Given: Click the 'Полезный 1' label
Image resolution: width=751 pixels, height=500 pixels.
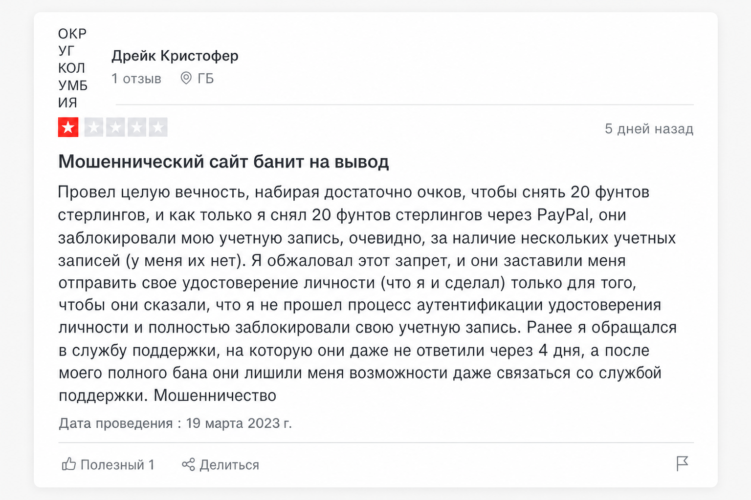Looking at the screenshot, I should pyautogui.click(x=117, y=465).
